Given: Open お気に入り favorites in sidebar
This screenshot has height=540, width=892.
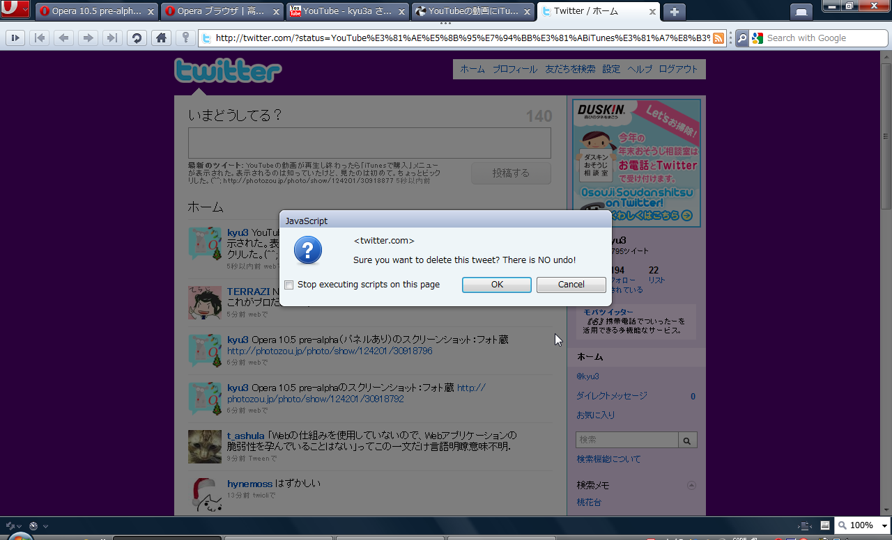Looking at the screenshot, I should coord(595,415).
